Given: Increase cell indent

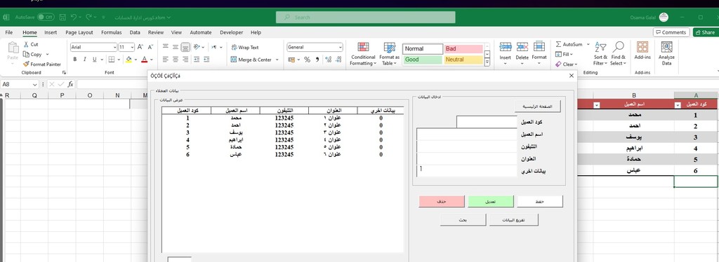Looking at the screenshot, I should (207, 60).
